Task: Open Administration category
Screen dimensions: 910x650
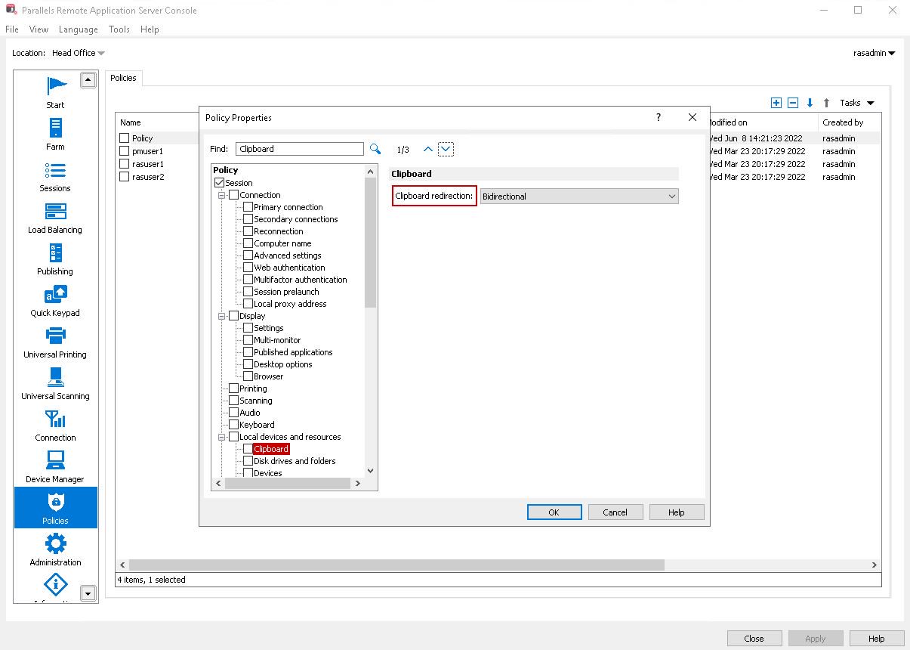Action: (x=55, y=549)
